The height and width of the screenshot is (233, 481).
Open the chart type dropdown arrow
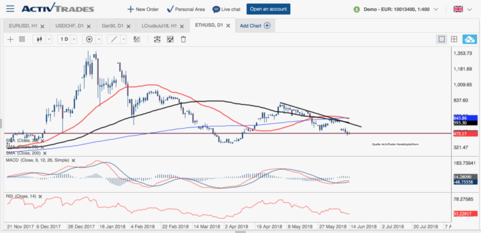coord(49,39)
